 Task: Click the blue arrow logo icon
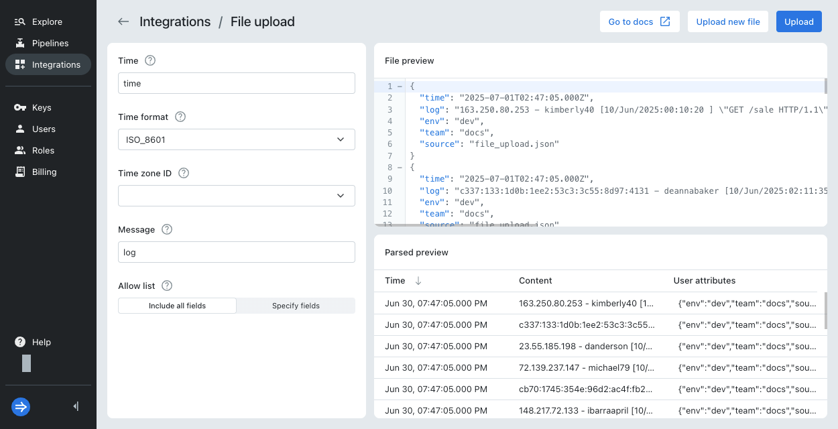pos(21,406)
